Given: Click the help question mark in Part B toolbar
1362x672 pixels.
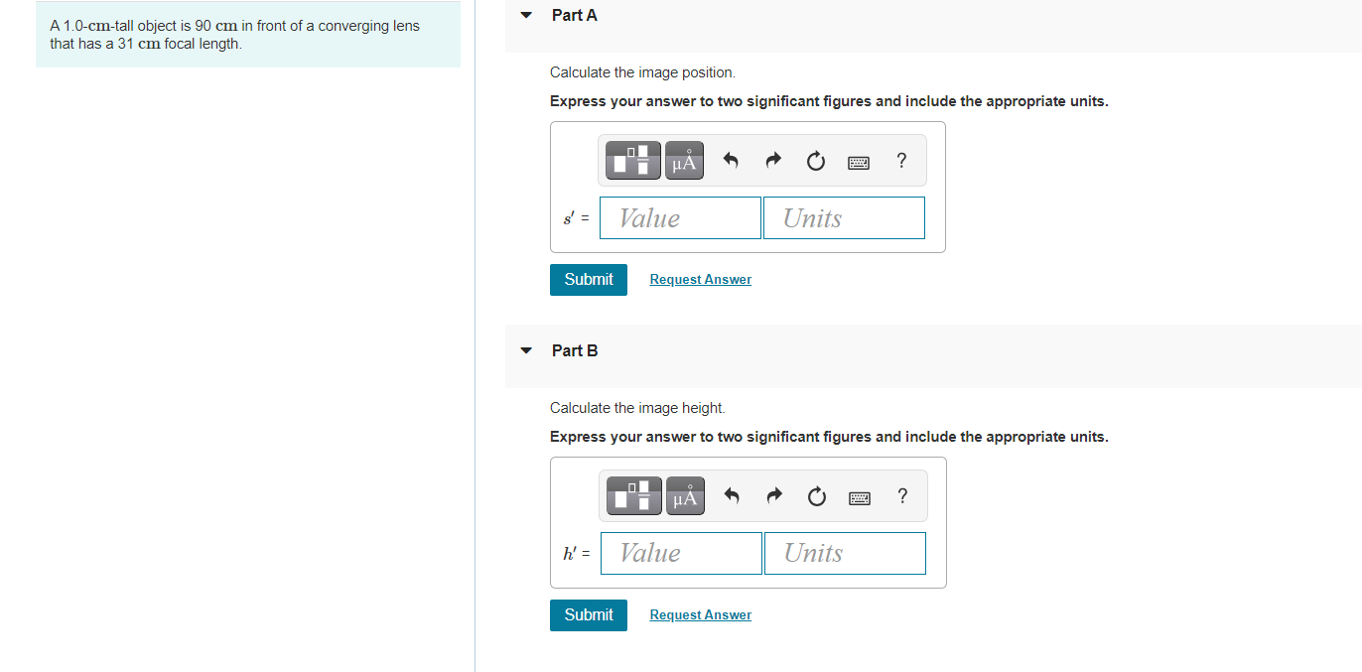Looking at the screenshot, I should (901, 495).
